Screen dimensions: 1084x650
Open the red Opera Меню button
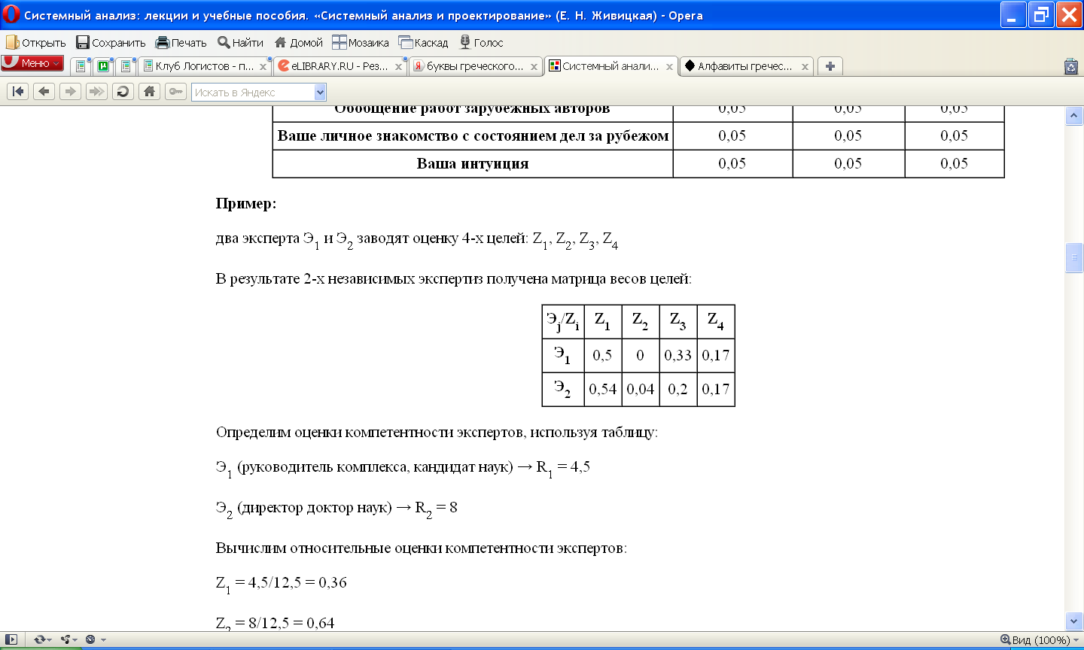click(32, 63)
